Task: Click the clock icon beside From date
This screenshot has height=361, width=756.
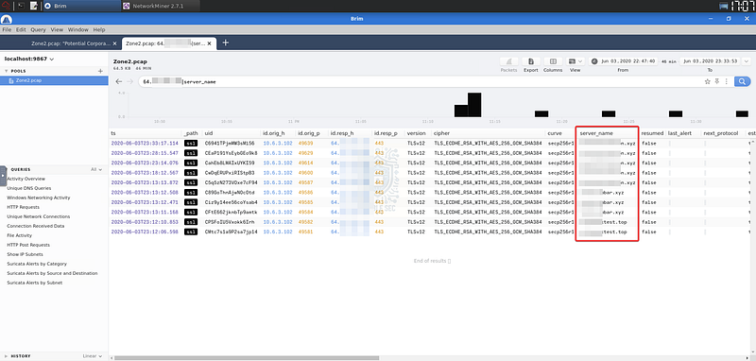Action: (594, 61)
